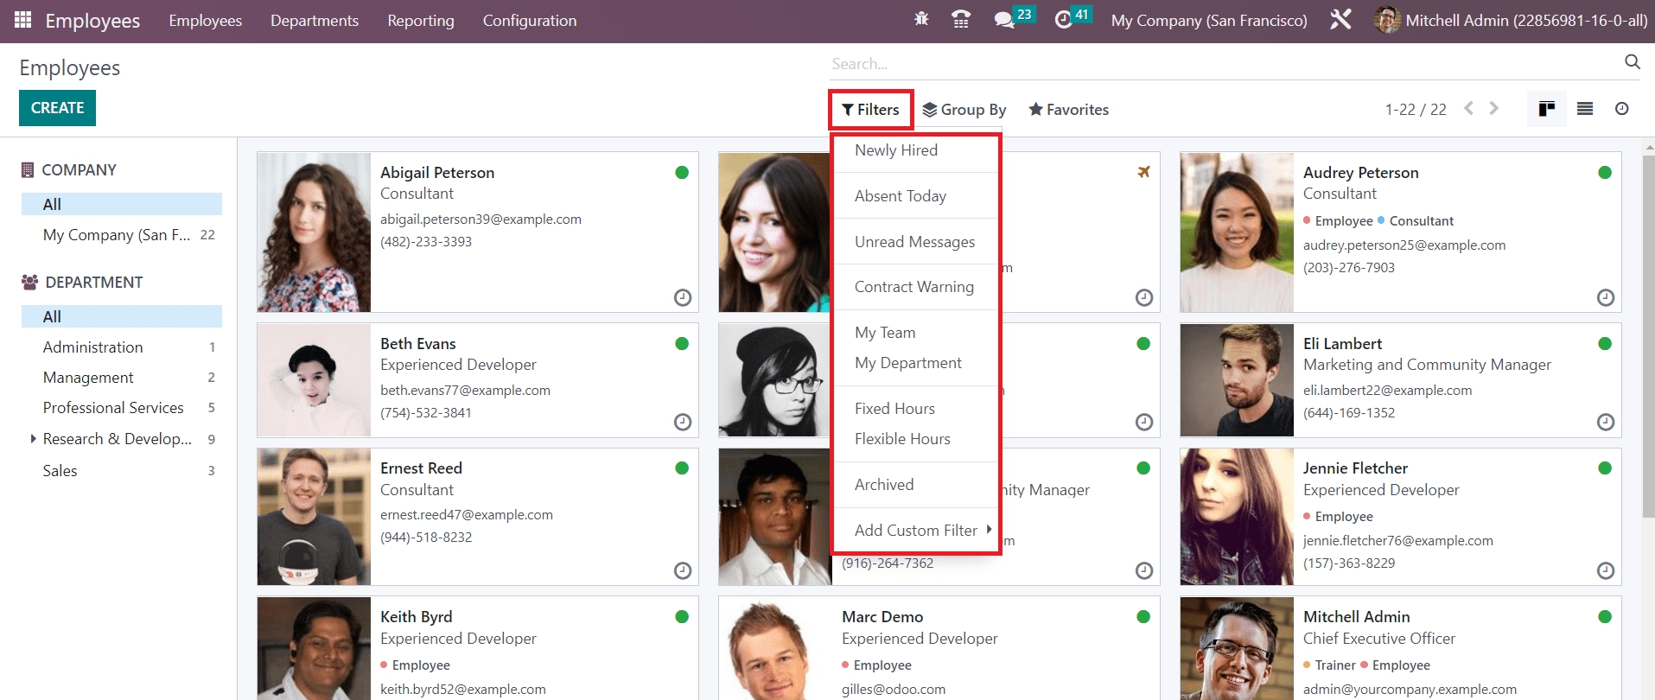Click the CREATE button

point(57,108)
